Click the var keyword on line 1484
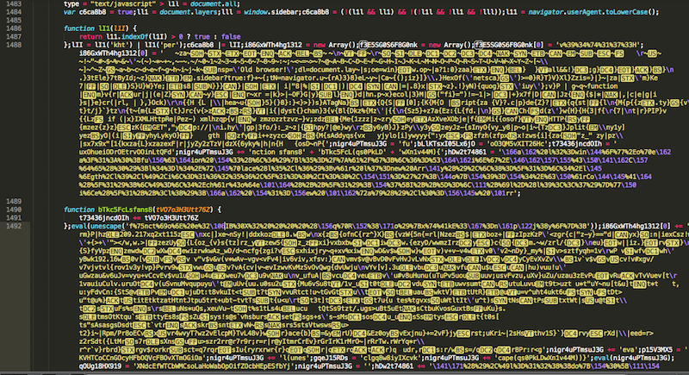Screen dimensions: 689x375 click(70, 12)
